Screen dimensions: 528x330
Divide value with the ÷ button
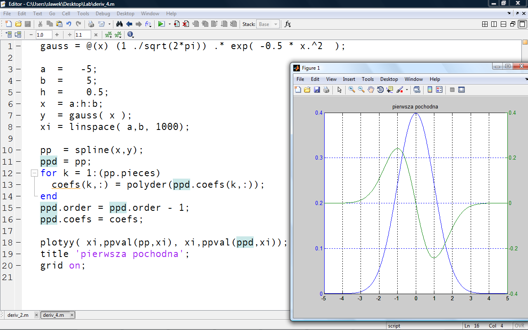[70, 35]
